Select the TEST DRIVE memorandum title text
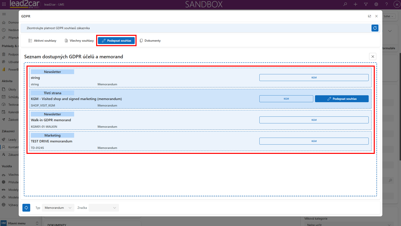The height and width of the screenshot is (226, 401). [x=51, y=141]
